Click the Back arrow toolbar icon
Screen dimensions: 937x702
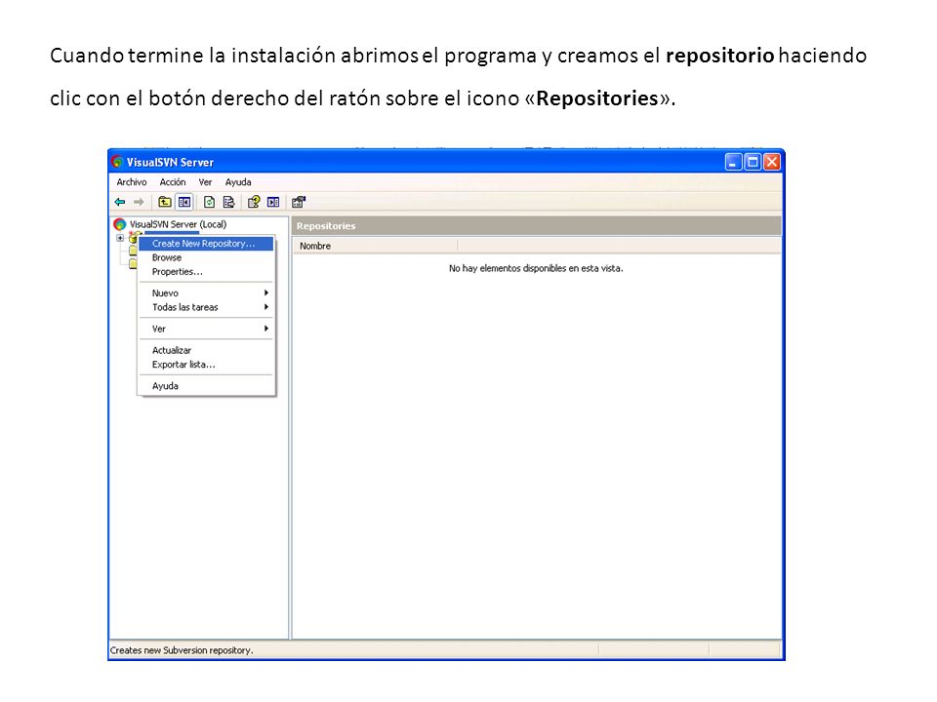point(120,203)
